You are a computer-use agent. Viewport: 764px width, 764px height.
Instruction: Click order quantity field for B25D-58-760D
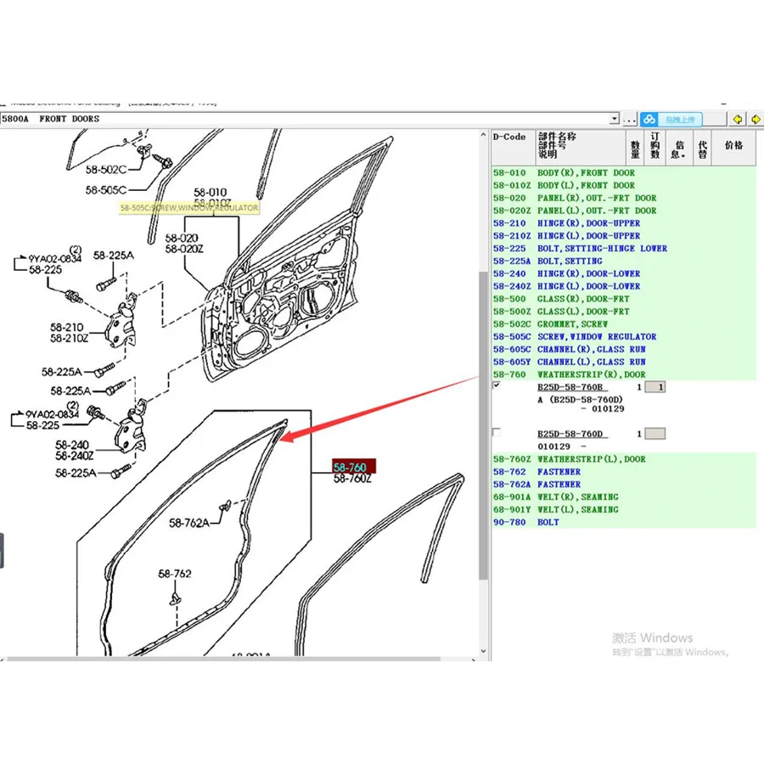coord(654,434)
